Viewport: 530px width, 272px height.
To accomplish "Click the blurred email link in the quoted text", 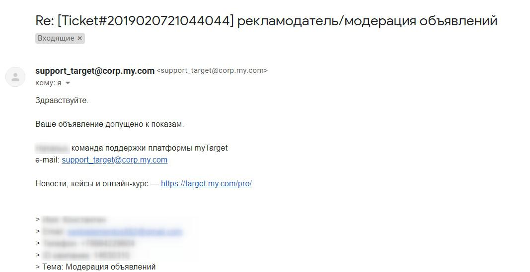I will (125, 232).
